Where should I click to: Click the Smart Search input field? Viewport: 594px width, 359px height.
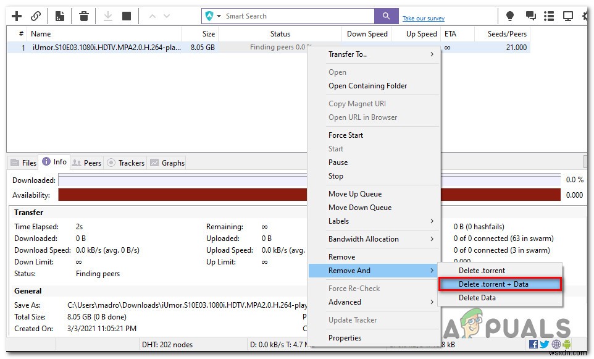click(x=290, y=15)
